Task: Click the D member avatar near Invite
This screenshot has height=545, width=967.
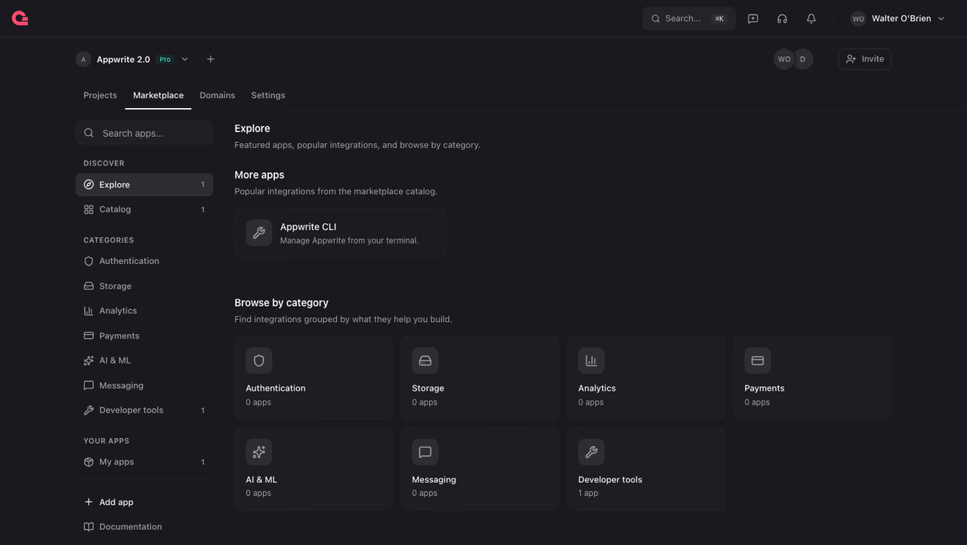Action: click(x=803, y=59)
